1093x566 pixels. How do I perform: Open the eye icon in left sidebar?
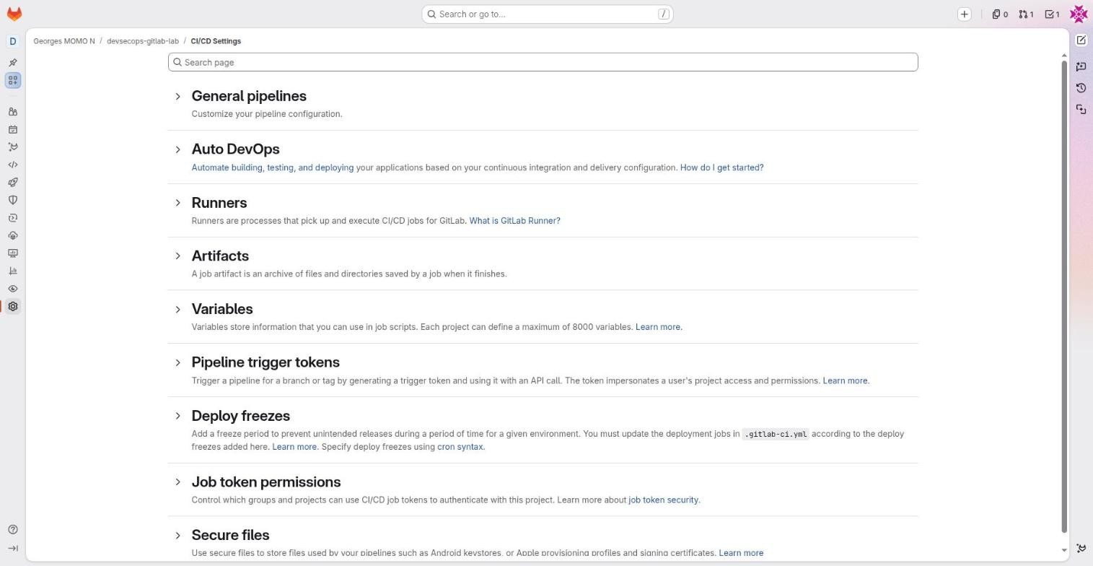[x=13, y=289]
